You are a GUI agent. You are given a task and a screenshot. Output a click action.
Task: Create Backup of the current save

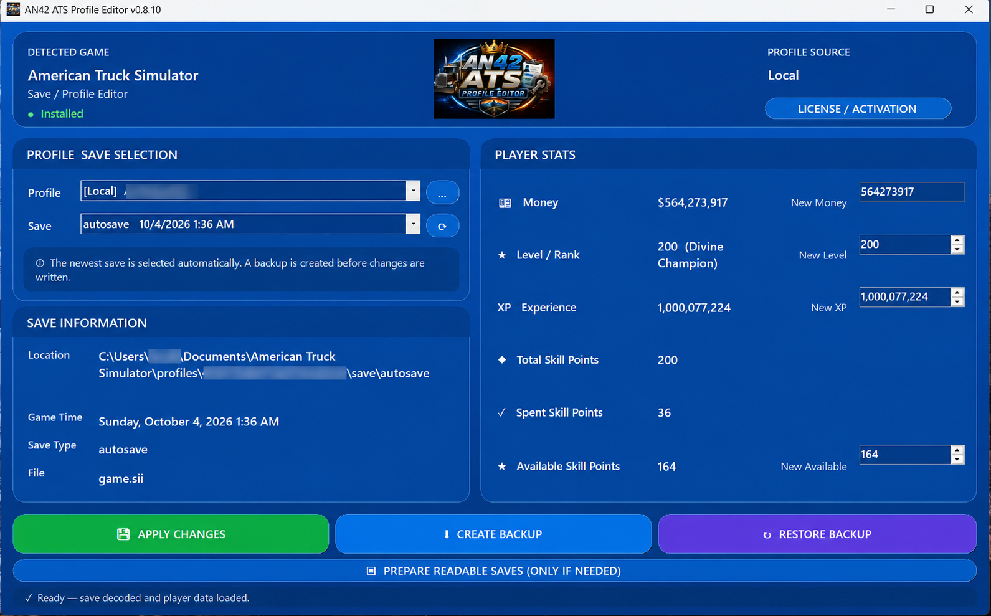493,534
